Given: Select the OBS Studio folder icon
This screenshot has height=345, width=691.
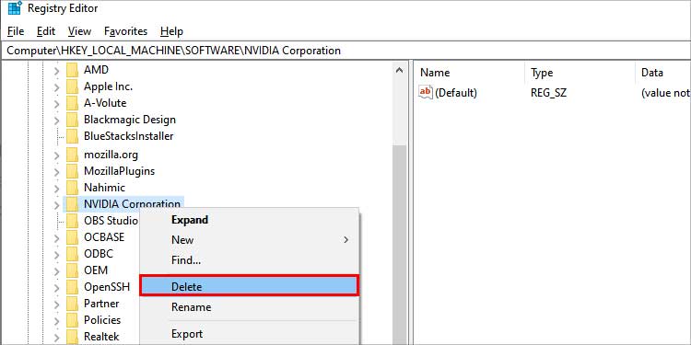Looking at the screenshot, I should pos(72,221).
